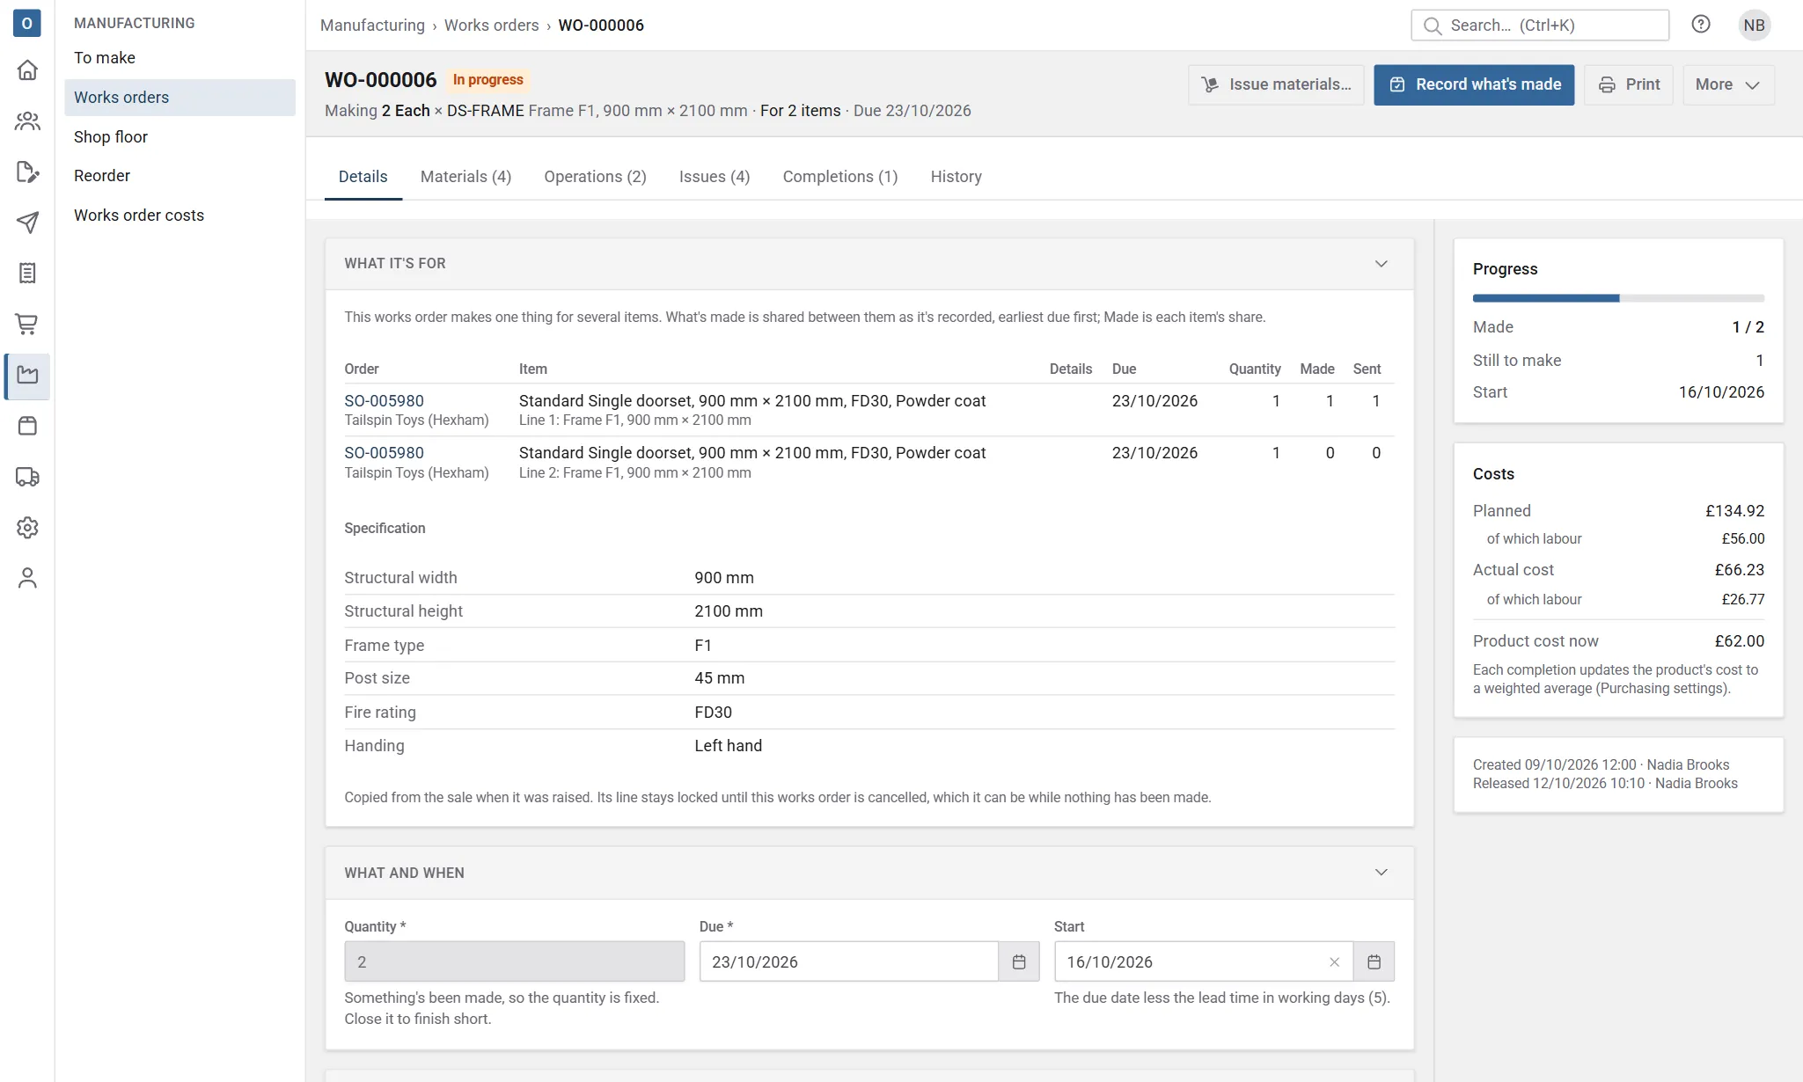Viewport: 1803px width, 1082px height.
Task: Switch to the Details tab
Action: [363, 177]
